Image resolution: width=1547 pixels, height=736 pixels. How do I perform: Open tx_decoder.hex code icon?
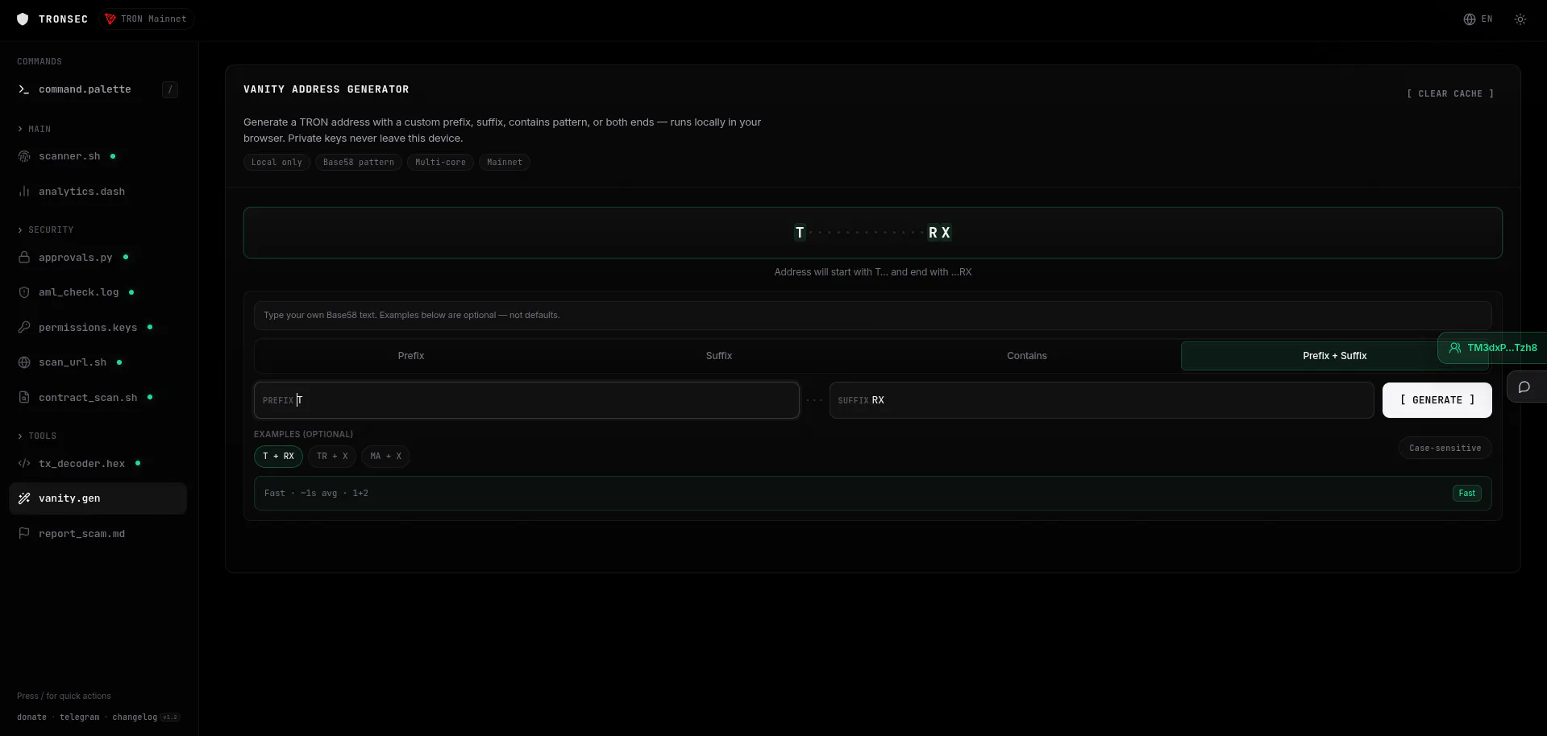(x=24, y=464)
